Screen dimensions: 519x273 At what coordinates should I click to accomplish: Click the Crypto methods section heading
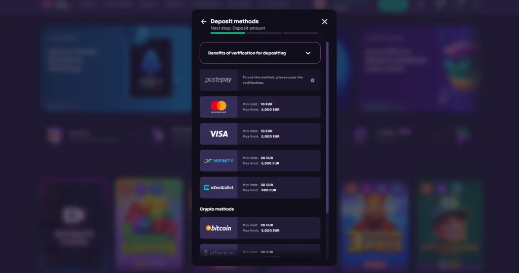(216, 209)
